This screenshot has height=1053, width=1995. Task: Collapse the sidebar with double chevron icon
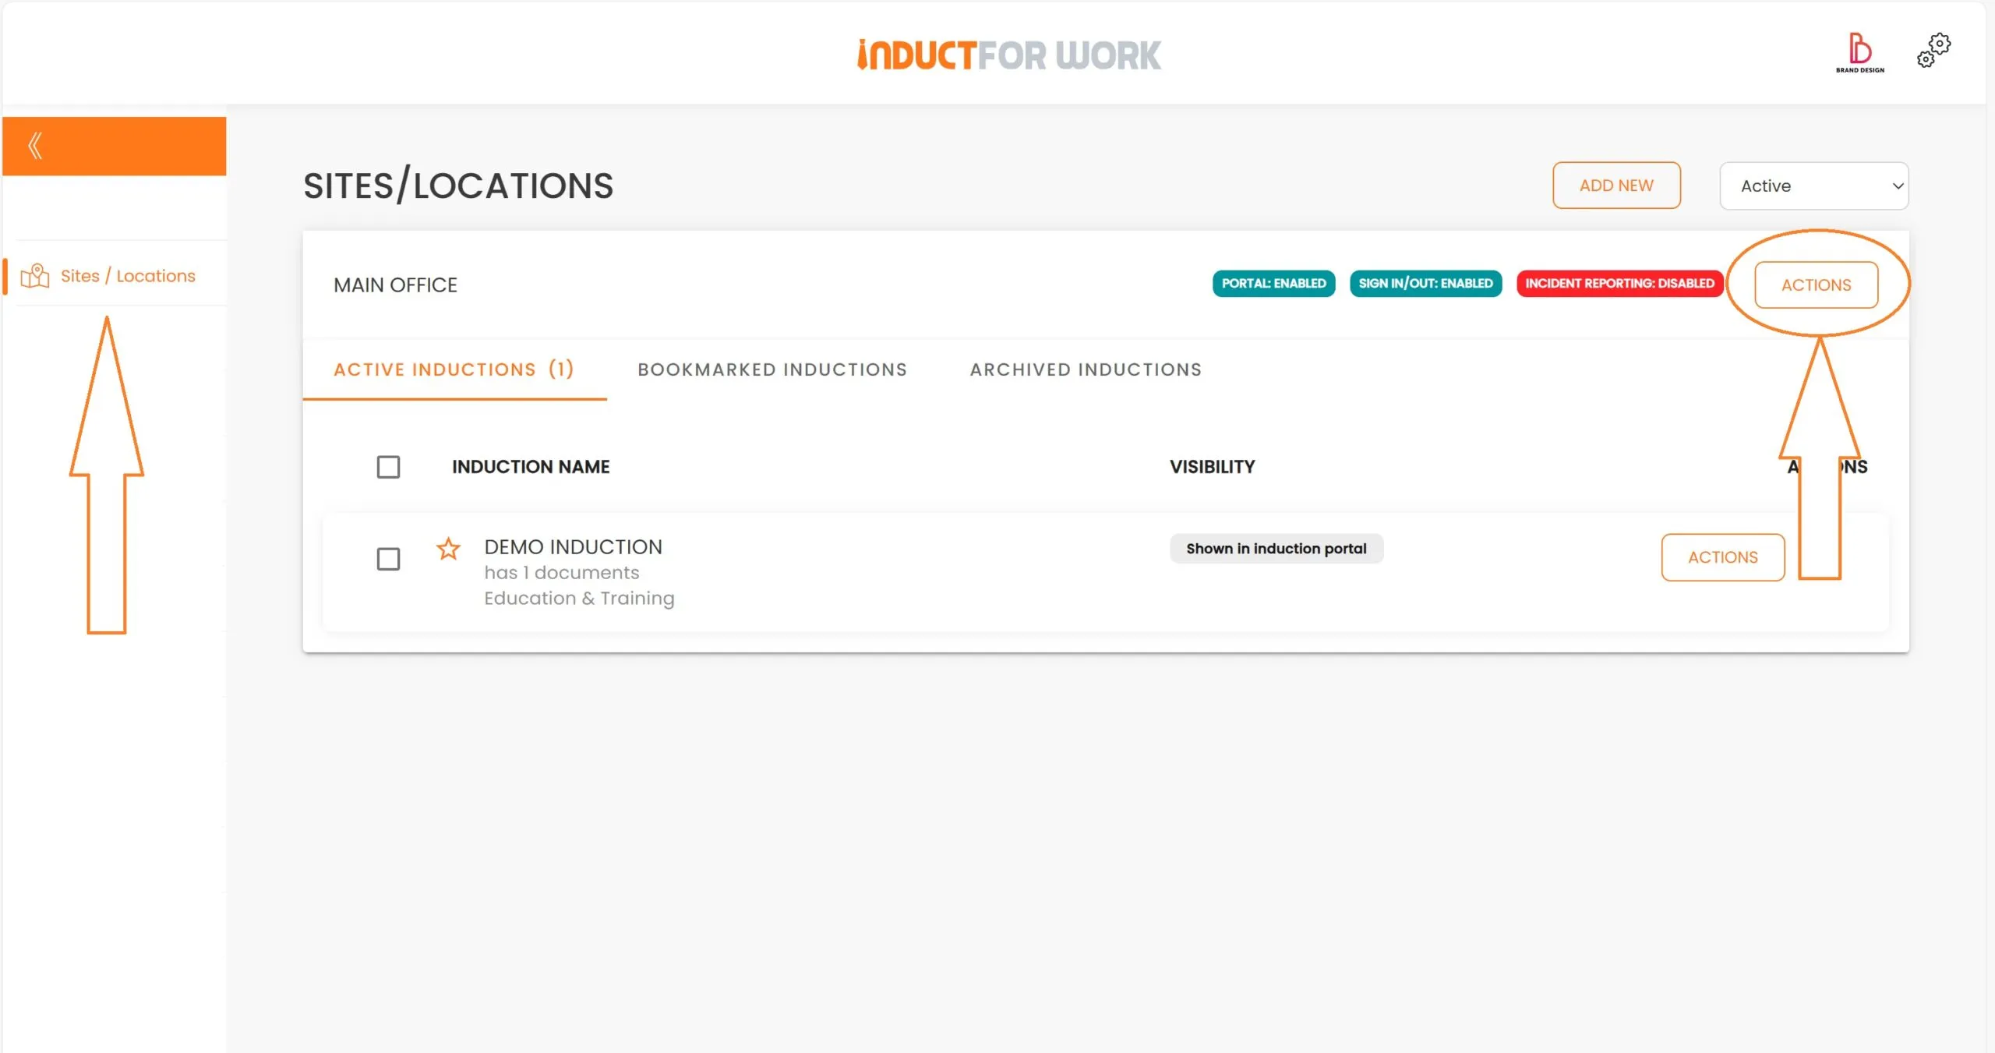(x=35, y=146)
